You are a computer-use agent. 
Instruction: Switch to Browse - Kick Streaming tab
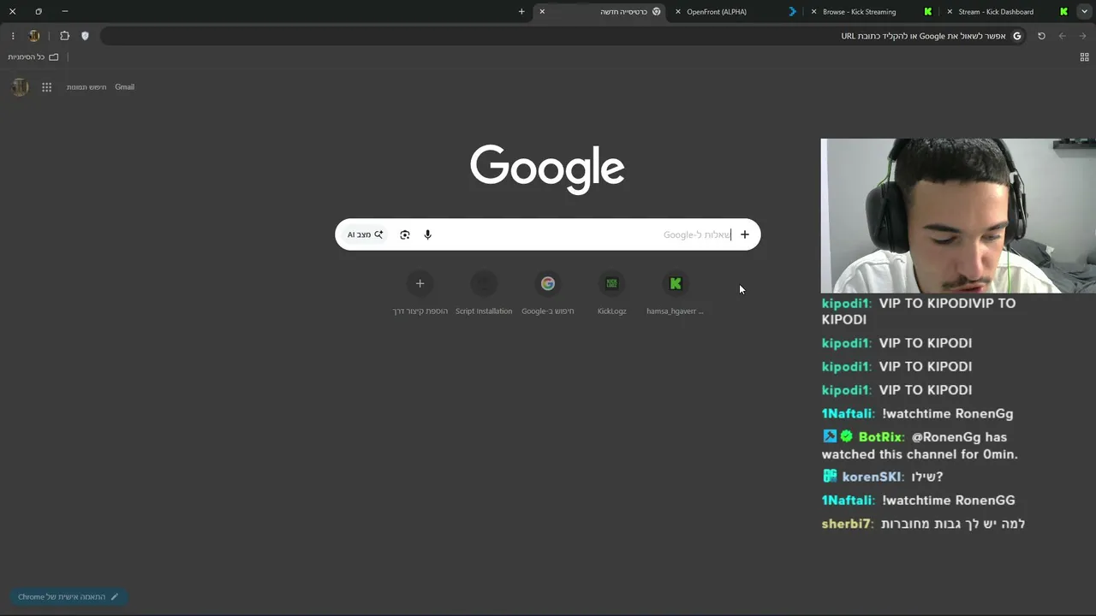coord(871,12)
